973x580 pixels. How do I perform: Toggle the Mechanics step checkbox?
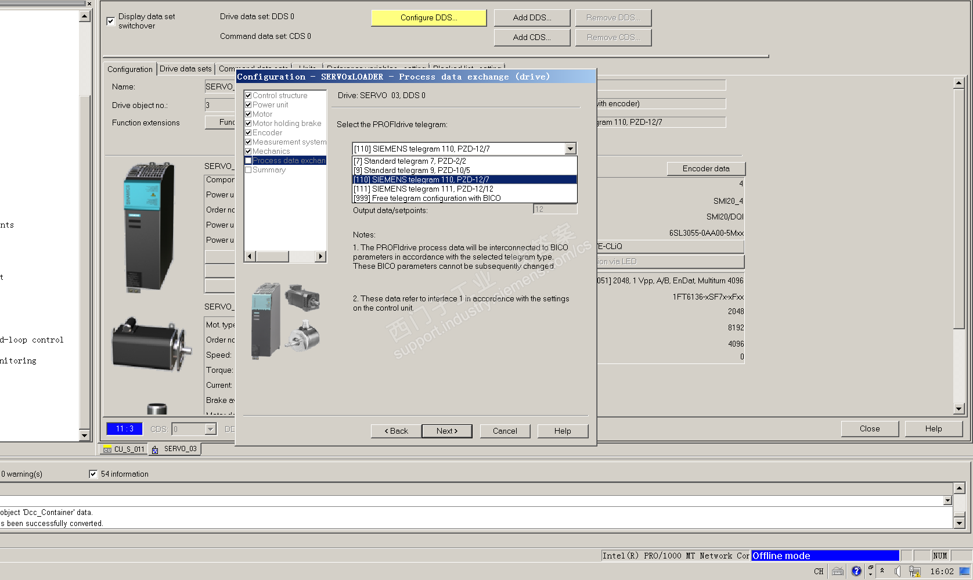tap(248, 152)
